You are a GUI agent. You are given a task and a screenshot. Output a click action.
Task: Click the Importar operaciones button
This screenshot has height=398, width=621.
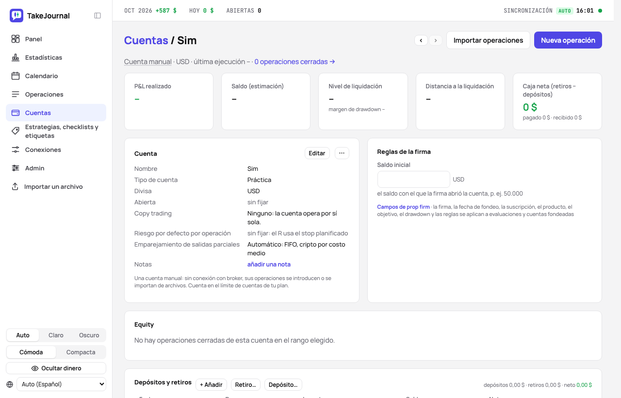[488, 40]
